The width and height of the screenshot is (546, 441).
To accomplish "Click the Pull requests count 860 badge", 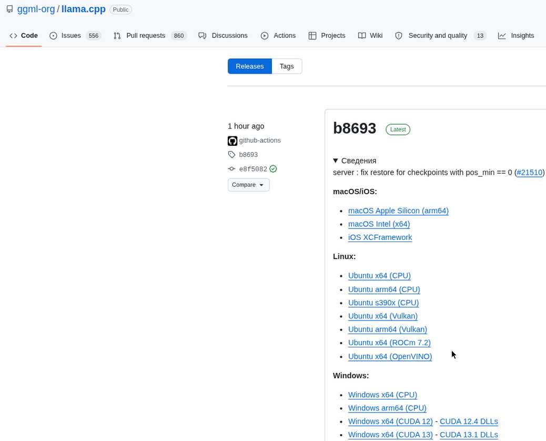I will 179,36.
